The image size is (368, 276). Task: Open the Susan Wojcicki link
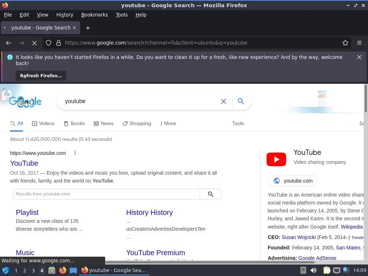(x=299, y=237)
